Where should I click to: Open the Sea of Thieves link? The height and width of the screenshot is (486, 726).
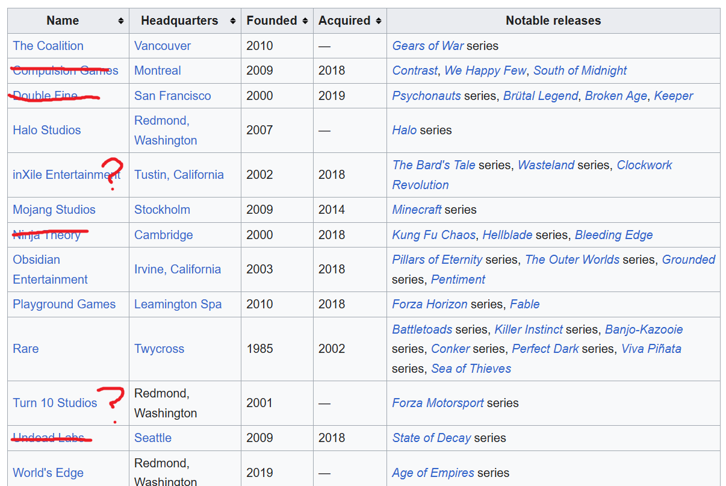click(x=471, y=369)
